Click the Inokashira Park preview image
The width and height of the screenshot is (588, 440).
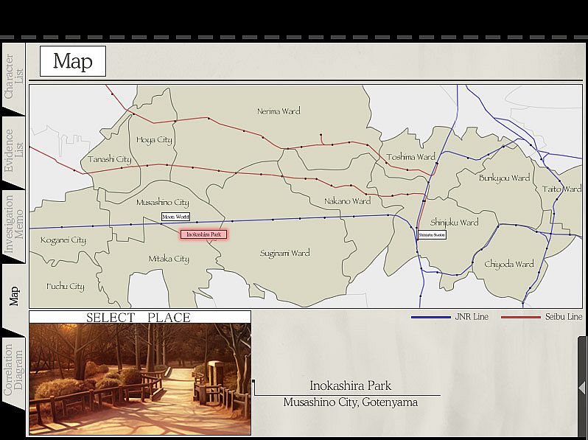(140, 380)
